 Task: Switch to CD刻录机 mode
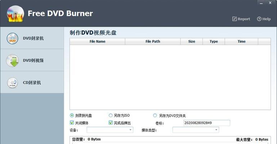[32, 82]
